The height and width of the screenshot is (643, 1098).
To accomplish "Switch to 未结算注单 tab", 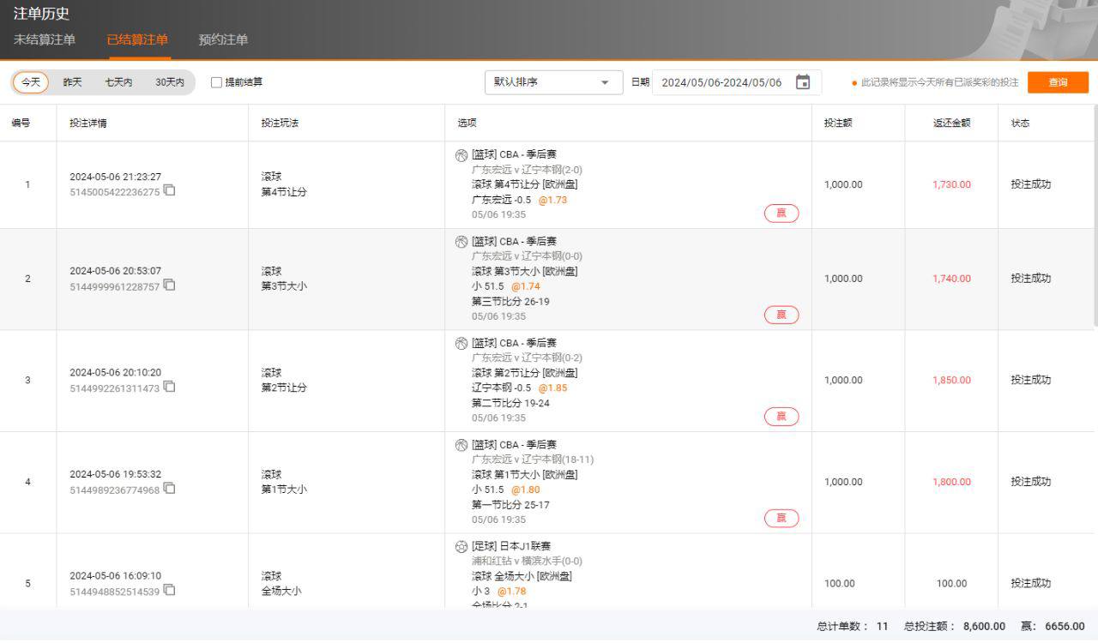I will coord(45,39).
